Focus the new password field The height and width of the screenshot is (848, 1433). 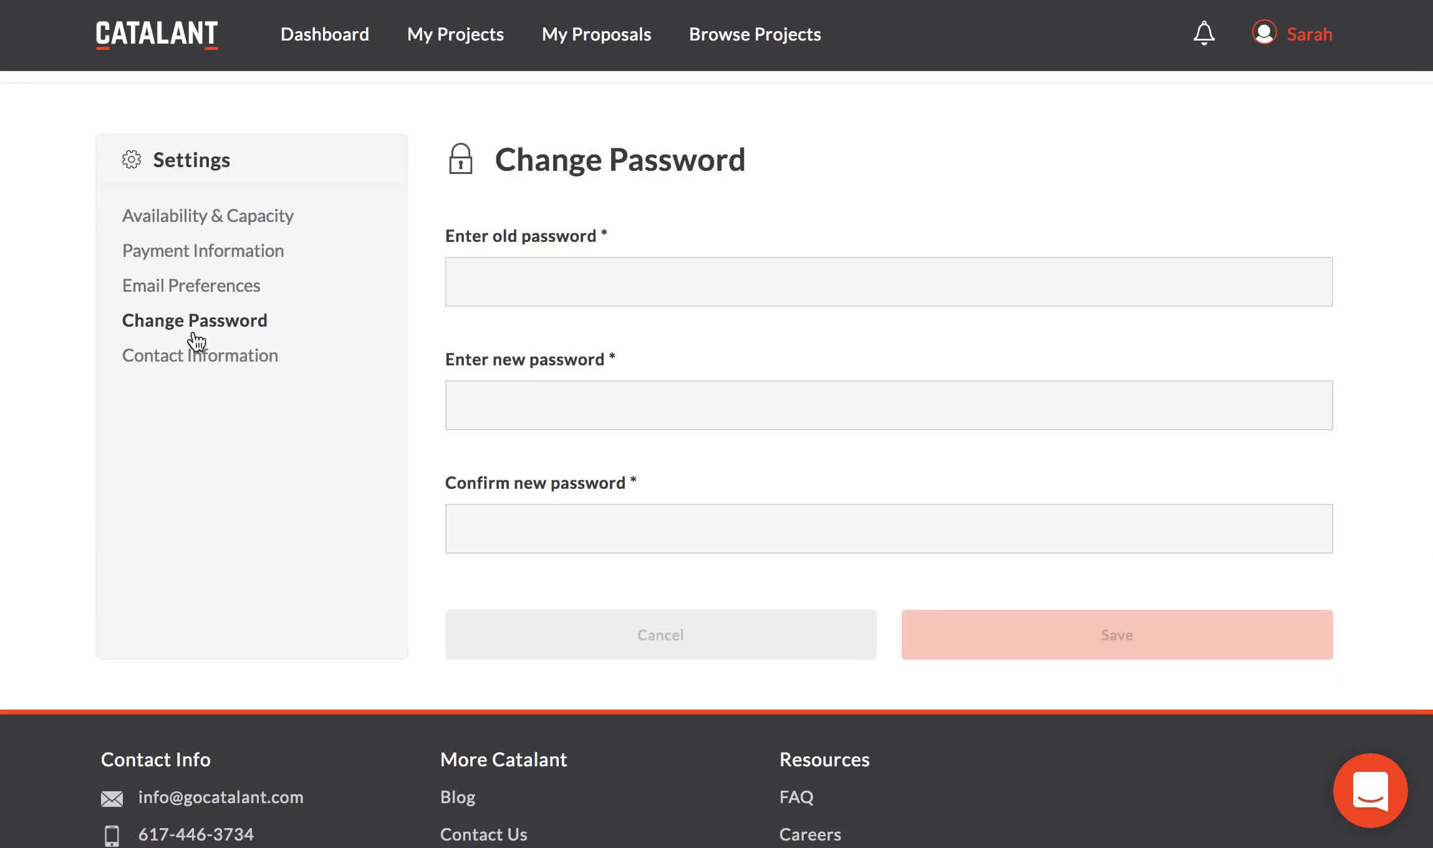coord(889,405)
